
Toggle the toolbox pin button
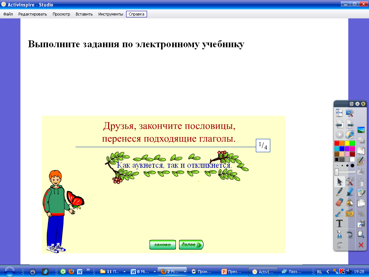point(363,104)
